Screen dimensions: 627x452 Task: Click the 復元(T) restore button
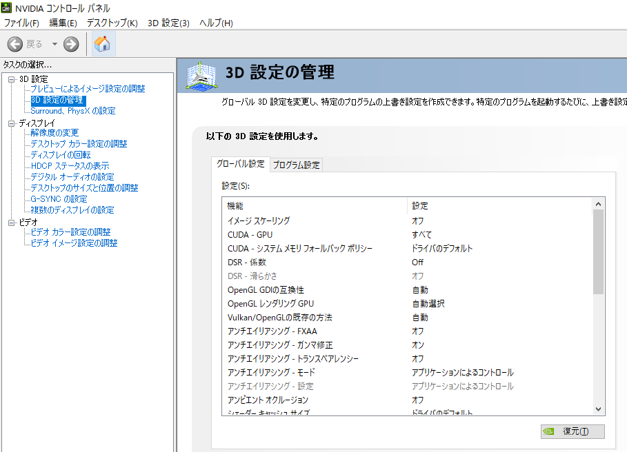point(573,431)
